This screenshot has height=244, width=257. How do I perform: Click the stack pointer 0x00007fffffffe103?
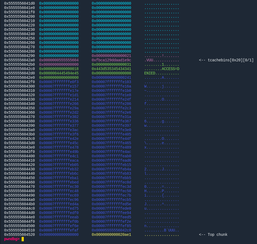(111, 82)
